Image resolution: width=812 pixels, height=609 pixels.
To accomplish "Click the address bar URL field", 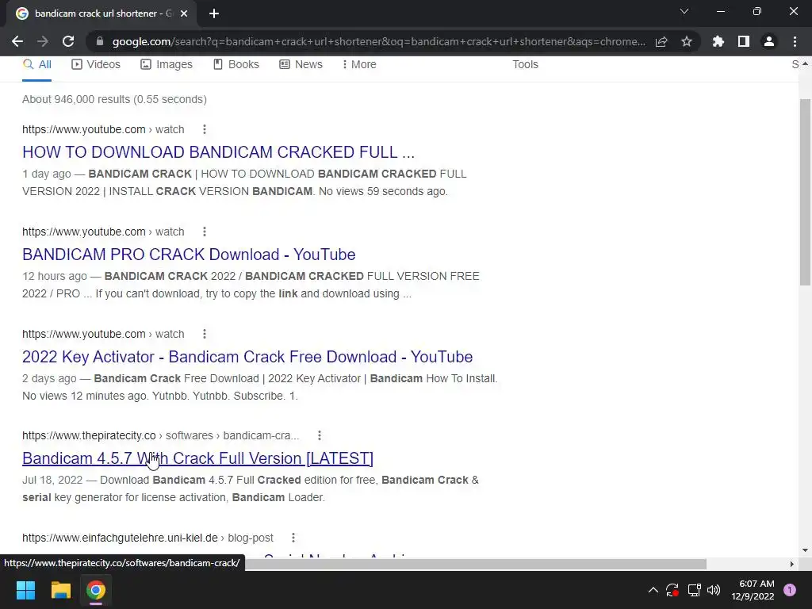I will 378,41.
